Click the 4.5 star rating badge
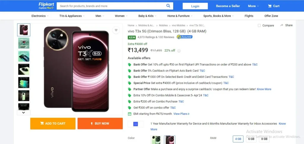The height and width of the screenshot is (144, 304). [x=132, y=37]
